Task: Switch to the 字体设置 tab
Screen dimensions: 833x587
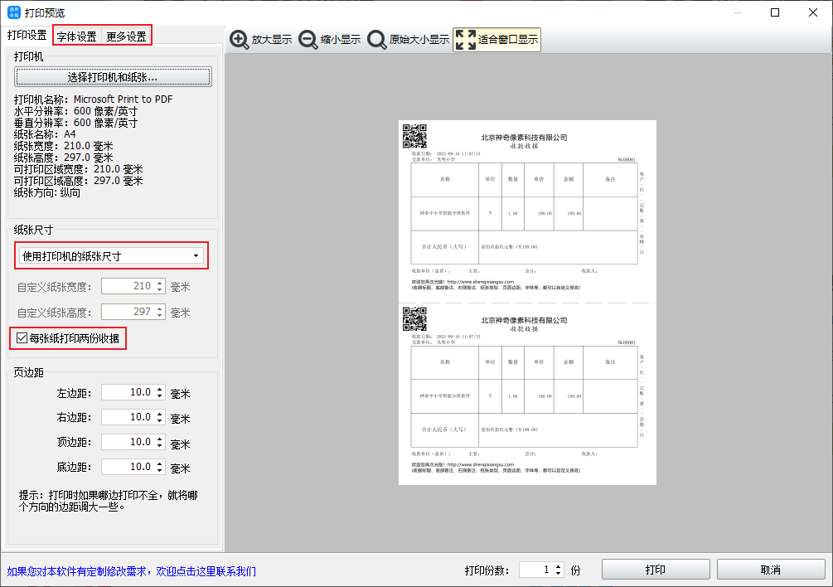Action: (x=76, y=36)
